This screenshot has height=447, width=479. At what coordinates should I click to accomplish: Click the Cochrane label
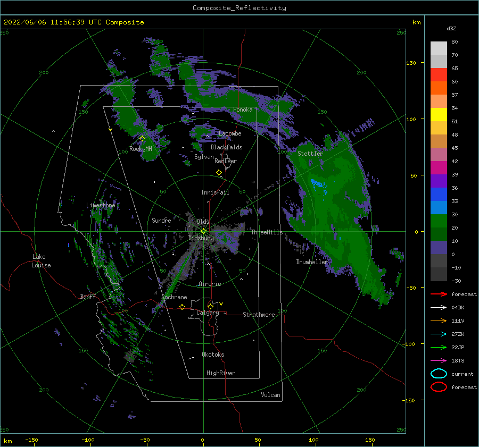pos(174,297)
